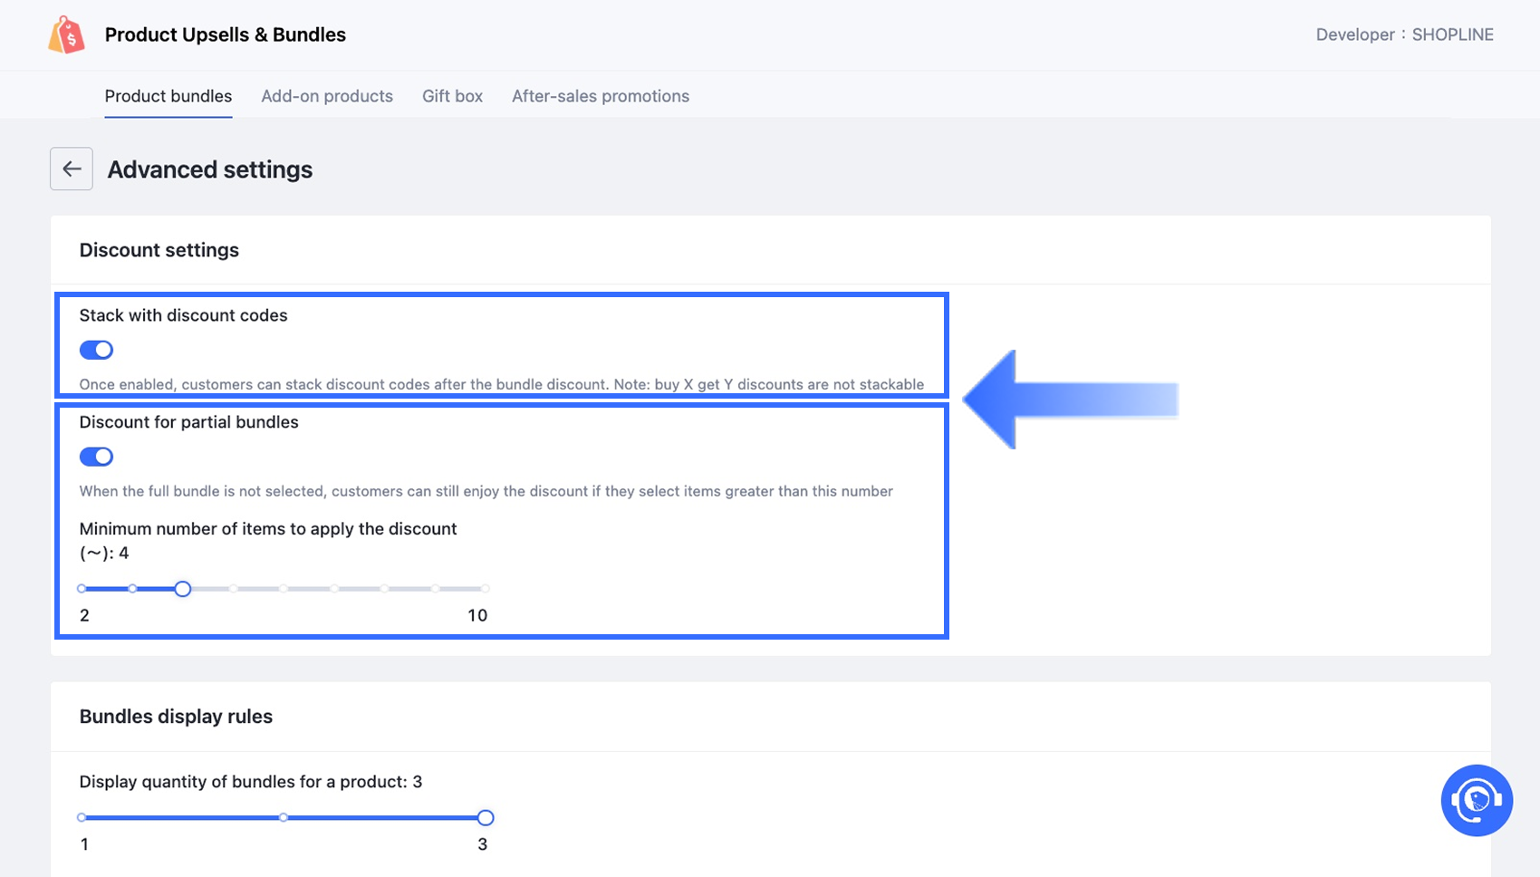Image resolution: width=1540 pixels, height=877 pixels.
Task: Set minimum items slider to 10
Action: pos(486,589)
